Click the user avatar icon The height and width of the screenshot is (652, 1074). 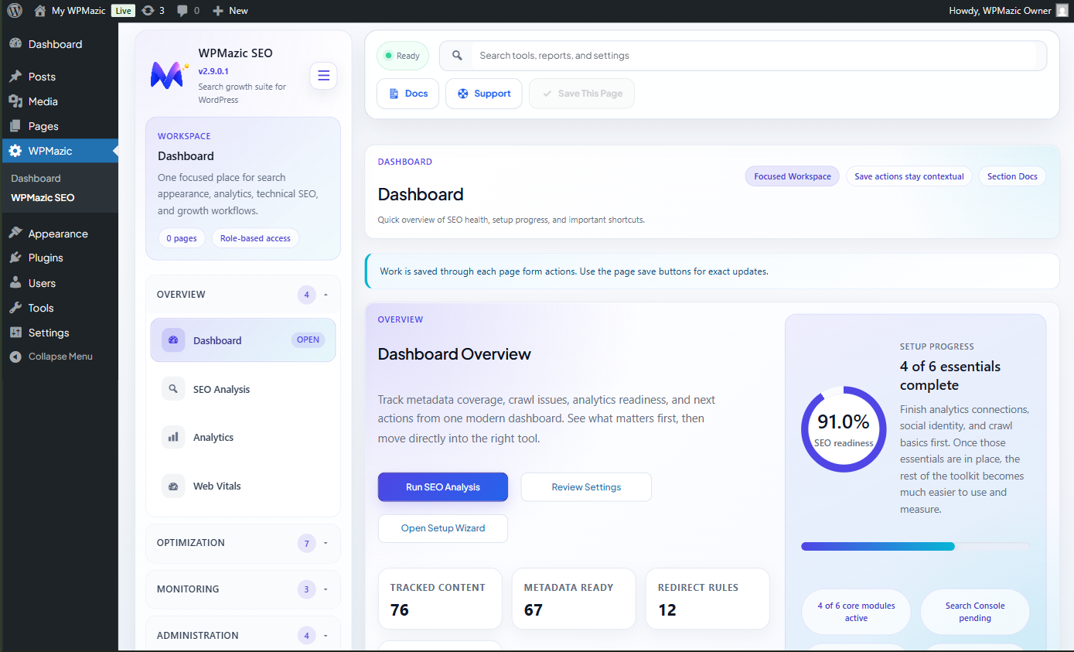tap(1062, 11)
